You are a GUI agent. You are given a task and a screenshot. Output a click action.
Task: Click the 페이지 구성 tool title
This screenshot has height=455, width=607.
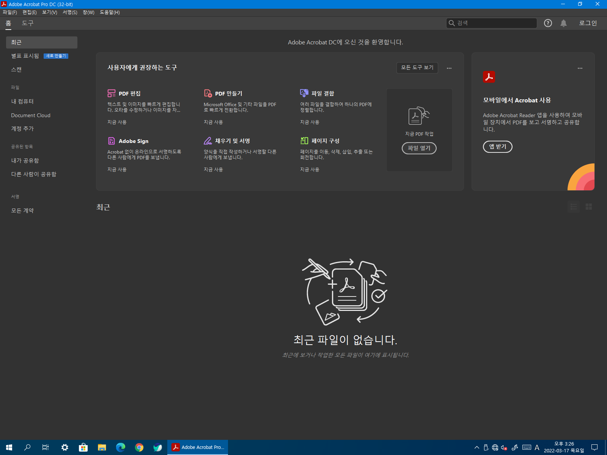click(x=326, y=141)
